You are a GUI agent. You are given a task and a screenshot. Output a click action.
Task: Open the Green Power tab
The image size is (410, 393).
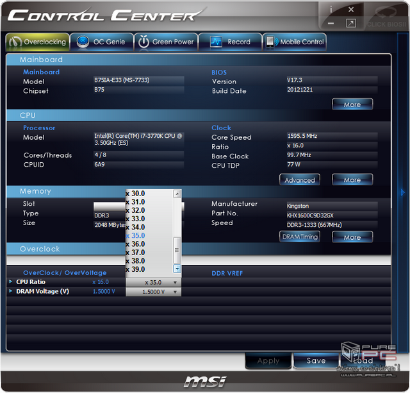(x=166, y=42)
